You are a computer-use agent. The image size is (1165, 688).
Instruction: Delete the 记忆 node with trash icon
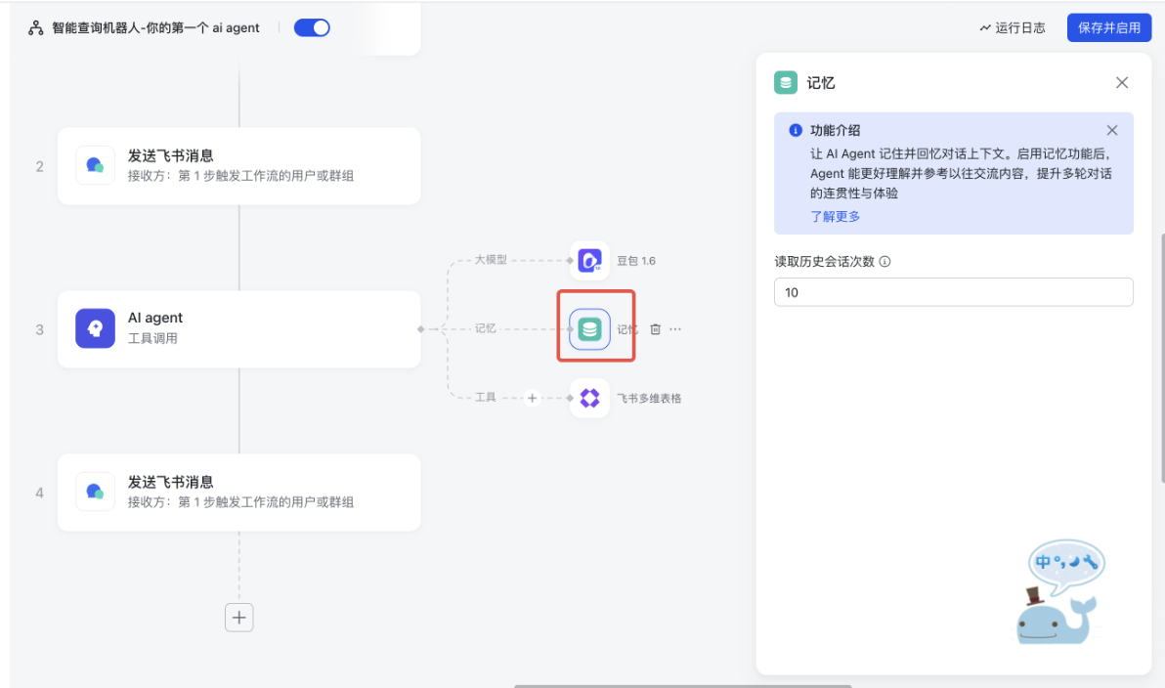[x=655, y=329]
